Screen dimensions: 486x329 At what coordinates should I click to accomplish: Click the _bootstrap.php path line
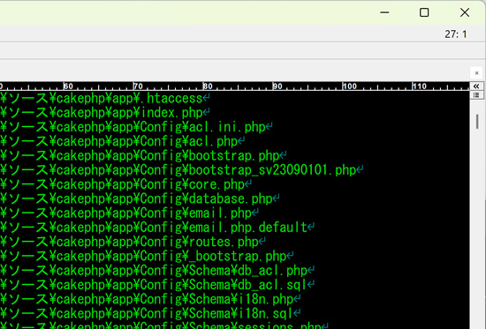[147, 256]
